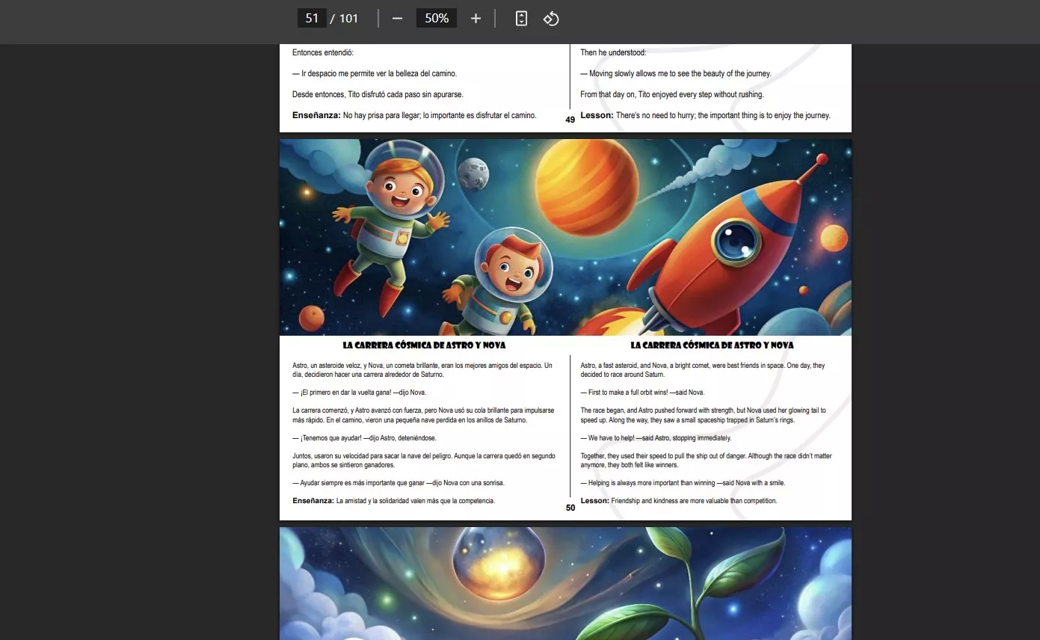Screen dimensions: 1040x640
Task: Click the small gray moon in the illustration
Action: click(x=473, y=174)
